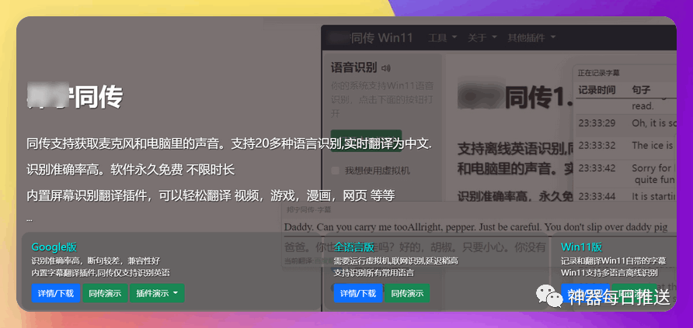This screenshot has width=693, height=328.
Task: Click the text 记录和翻译Win11自带的字幕
Action: tap(614, 261)
